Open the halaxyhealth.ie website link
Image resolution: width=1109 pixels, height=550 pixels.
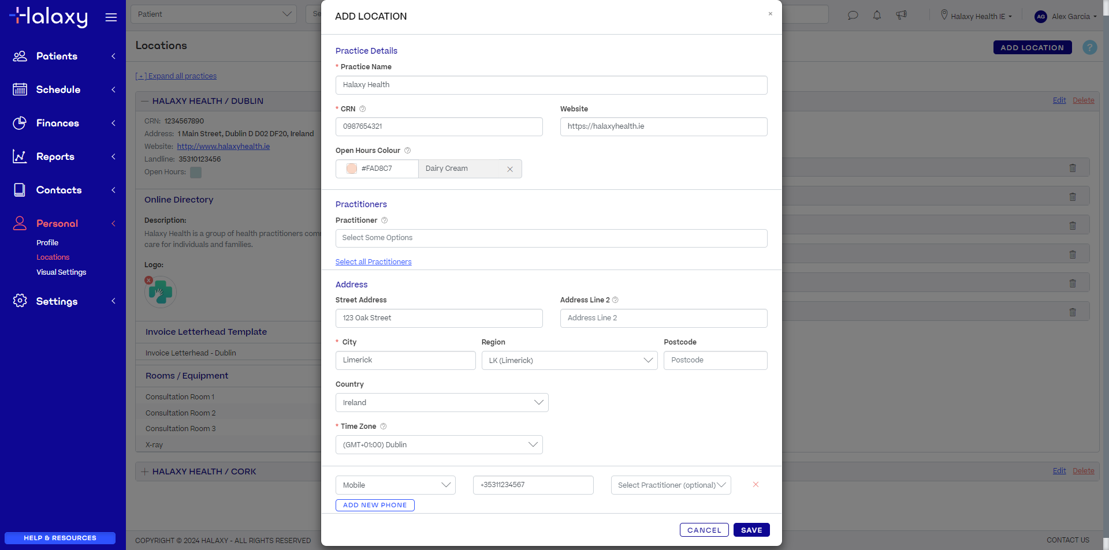coord(224,147)
